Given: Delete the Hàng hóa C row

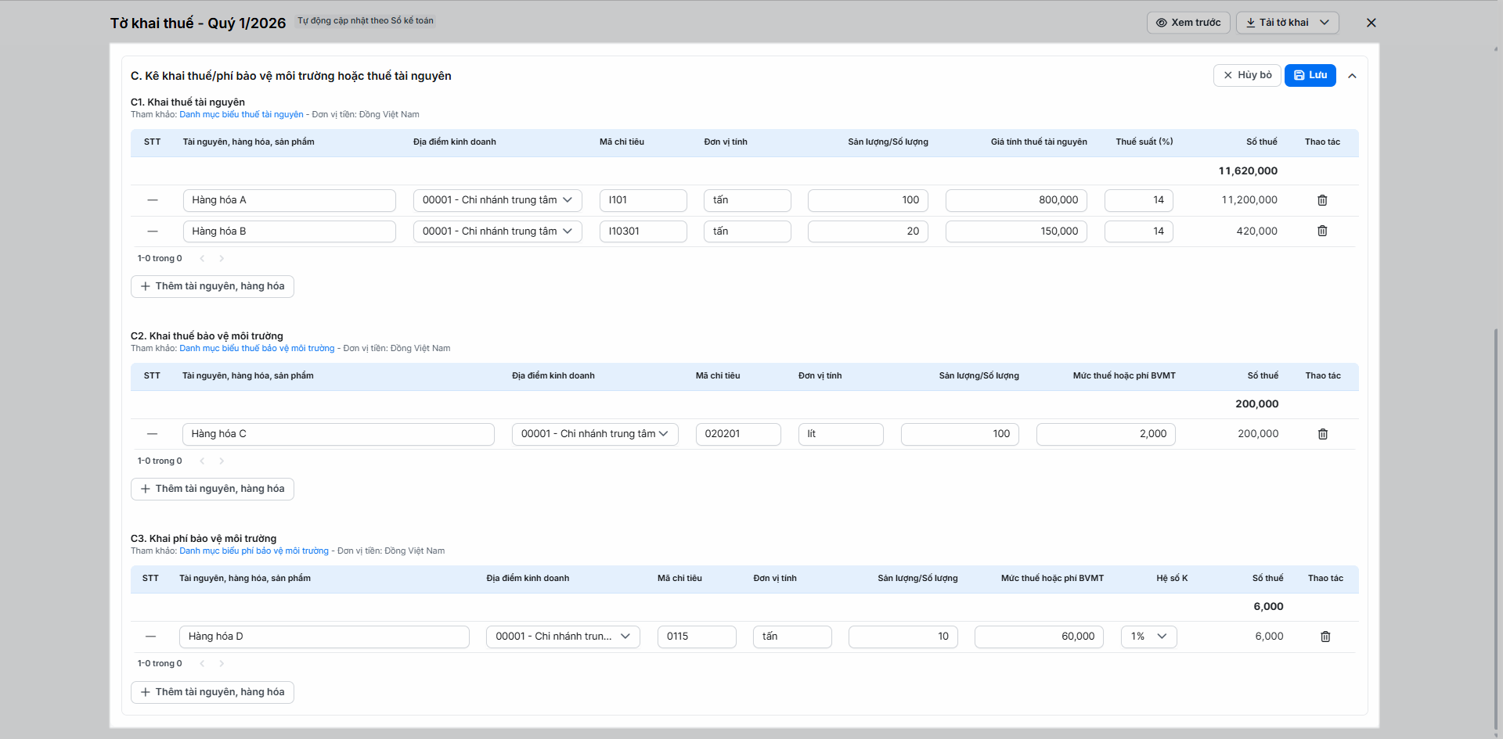Looking at the screenshot, I should tap(1323, 434).
